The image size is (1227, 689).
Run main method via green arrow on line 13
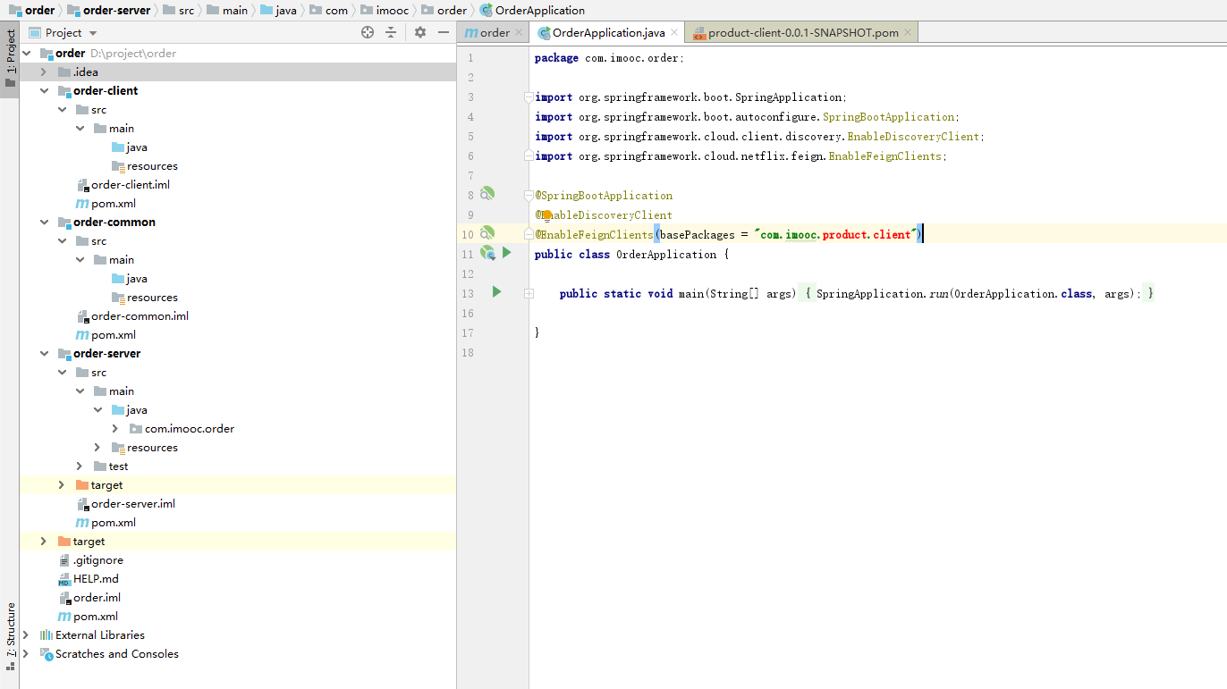click(496, 291)
